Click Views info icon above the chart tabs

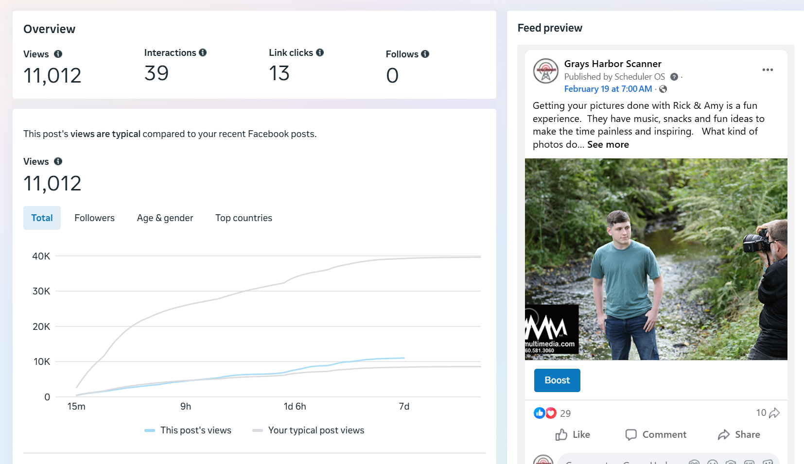pos(58,161)
